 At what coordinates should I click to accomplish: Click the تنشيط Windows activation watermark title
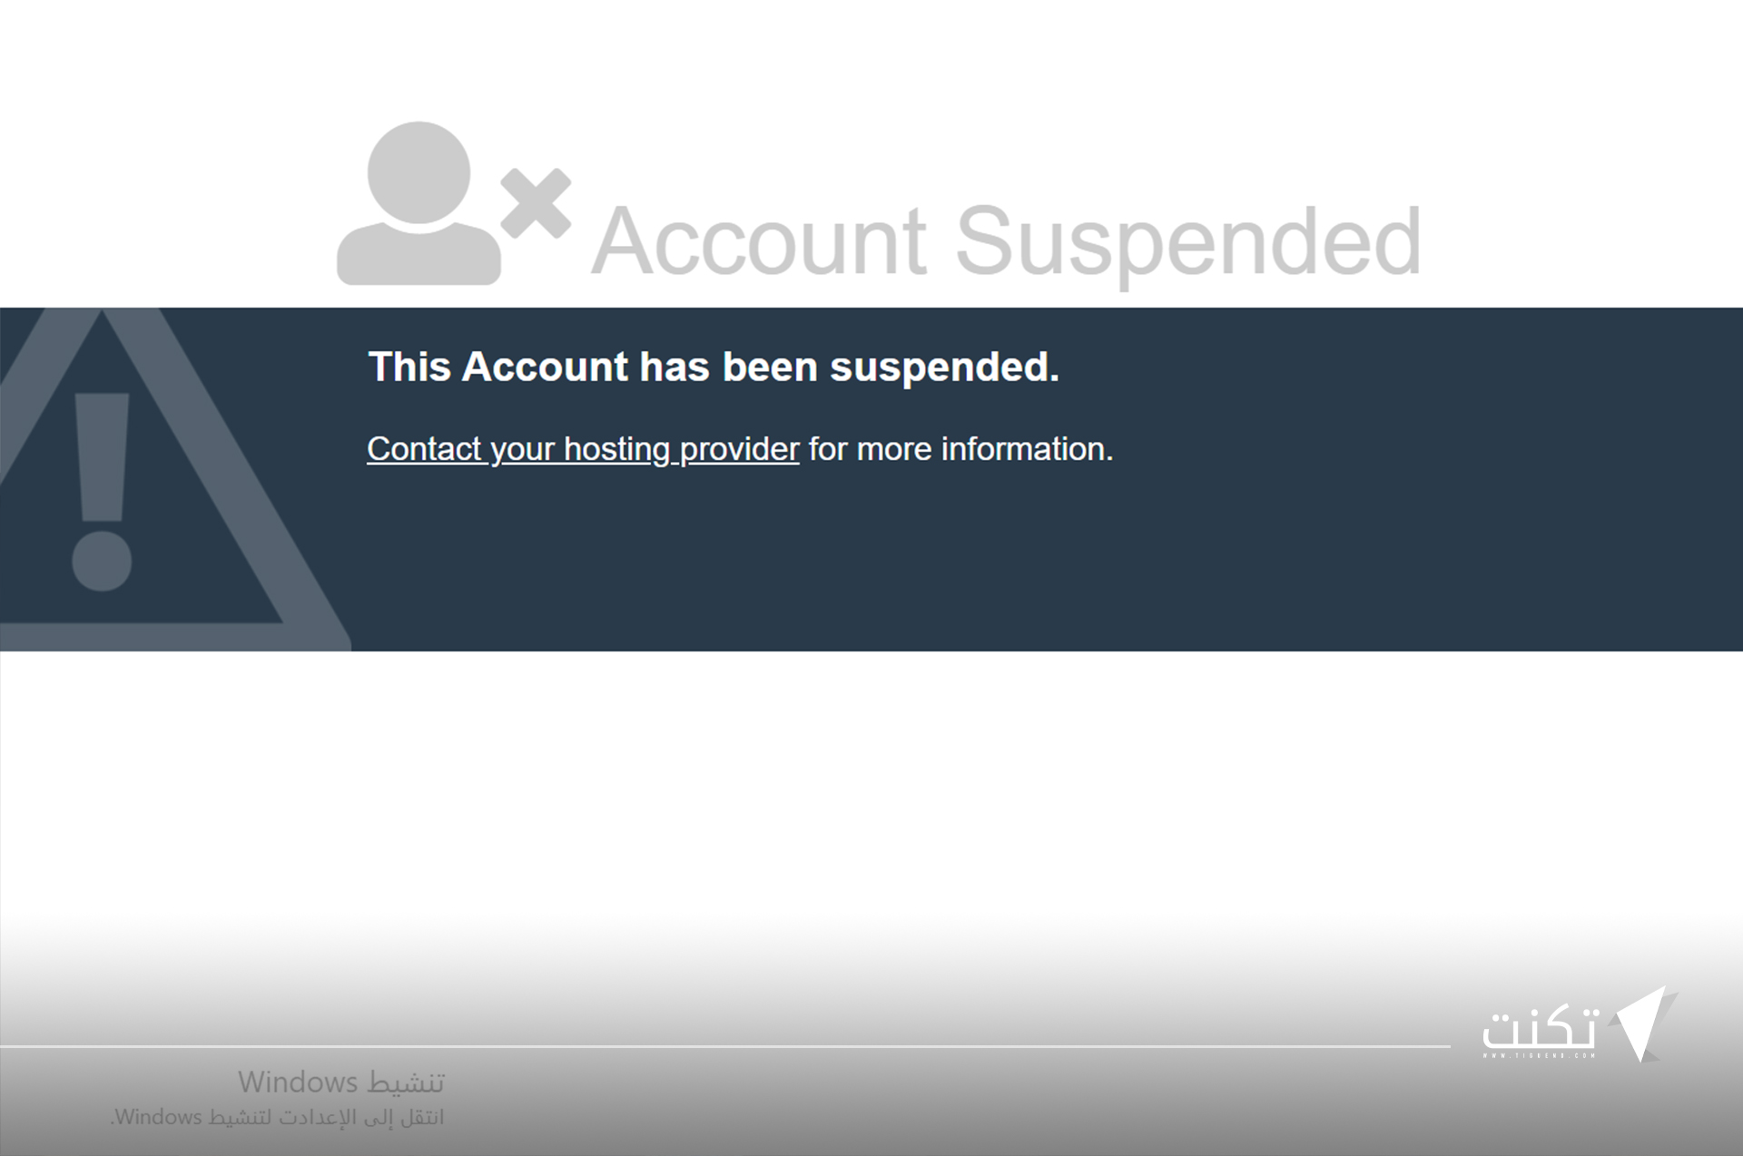(x=340, y=1082)
